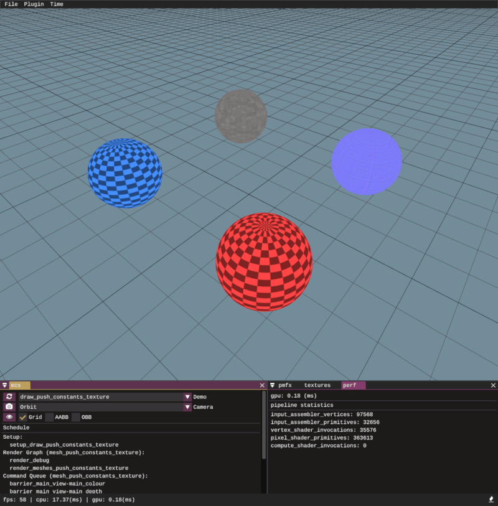Viewport: 498px width, 506px height.
Task: Click the 'gpu: 0.18 (ms)' perf readout
Action: [294, 396]
